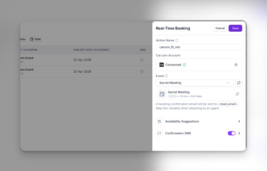The height and width of the screenshot is (171, 267).
Task: Click the Action Name input field
Action: pyautogui.click(x=199, y=47)
